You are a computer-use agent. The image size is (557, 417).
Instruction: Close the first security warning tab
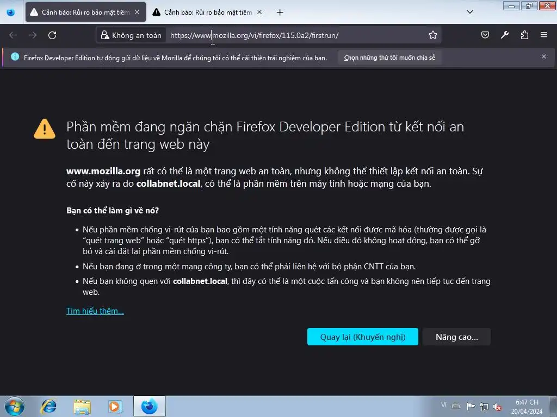point(137,12)
